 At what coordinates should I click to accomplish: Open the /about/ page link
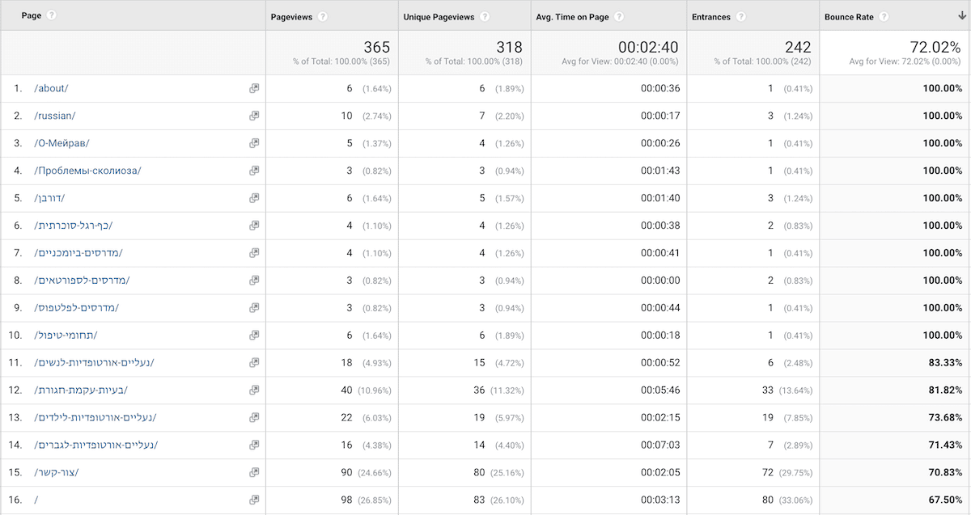point(51,88)
